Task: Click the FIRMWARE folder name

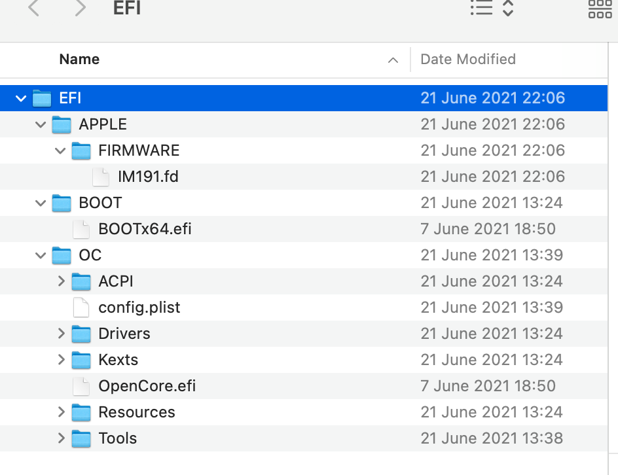Action: pos(139,150)
